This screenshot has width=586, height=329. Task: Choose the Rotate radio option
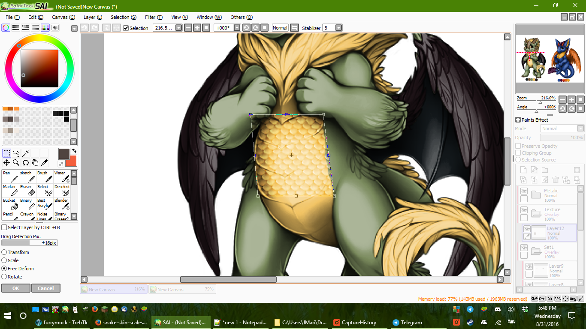click(x=4, y=277)
